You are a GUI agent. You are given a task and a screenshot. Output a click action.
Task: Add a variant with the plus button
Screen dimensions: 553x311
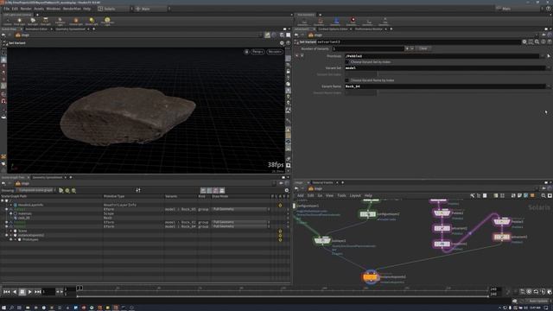pyautogui.click(x=407, y=48)
